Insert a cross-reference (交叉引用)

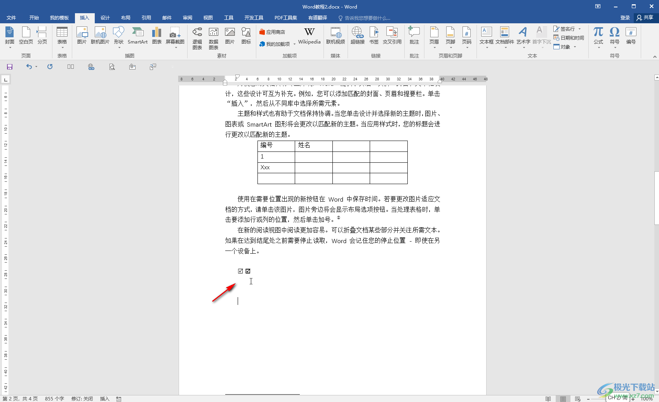pos(392,36)
